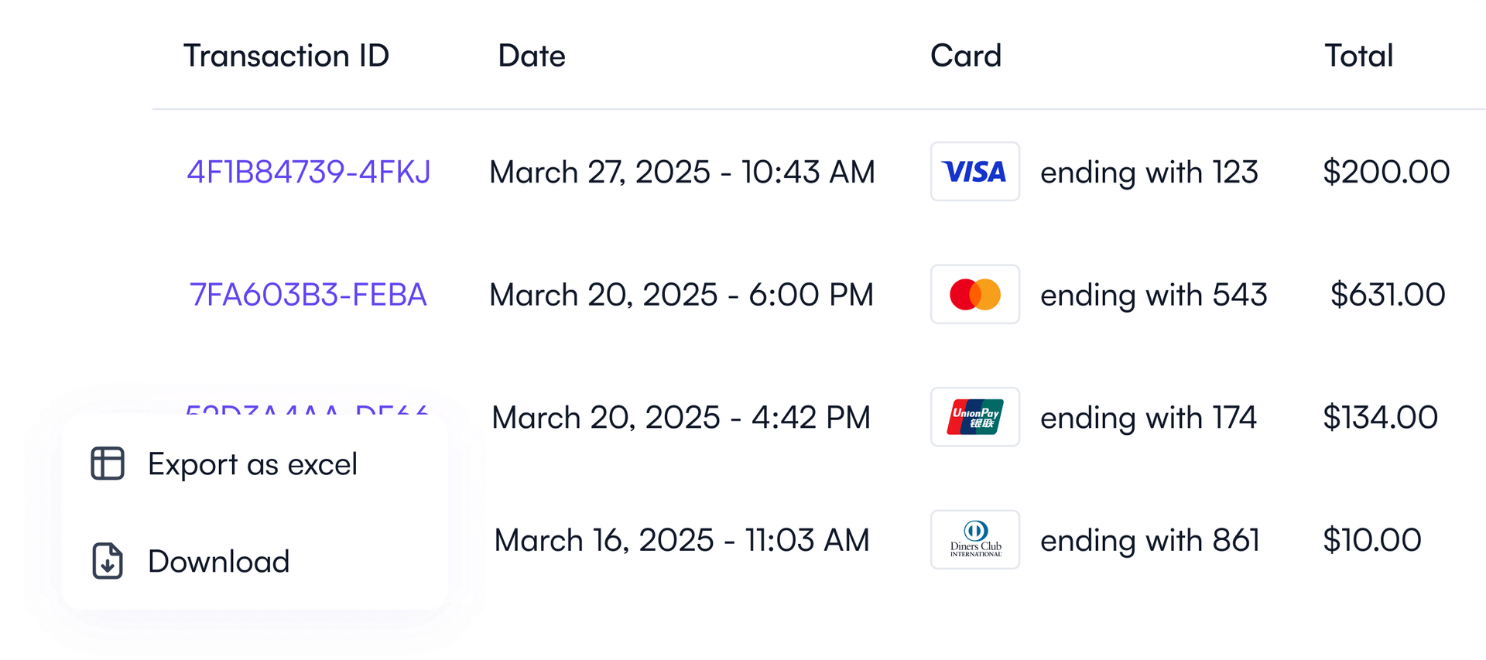This screenshot has height=660, width=1486.
Task: Click the Export as excel spreadsheet icon
Action: (x=106, y=463)
